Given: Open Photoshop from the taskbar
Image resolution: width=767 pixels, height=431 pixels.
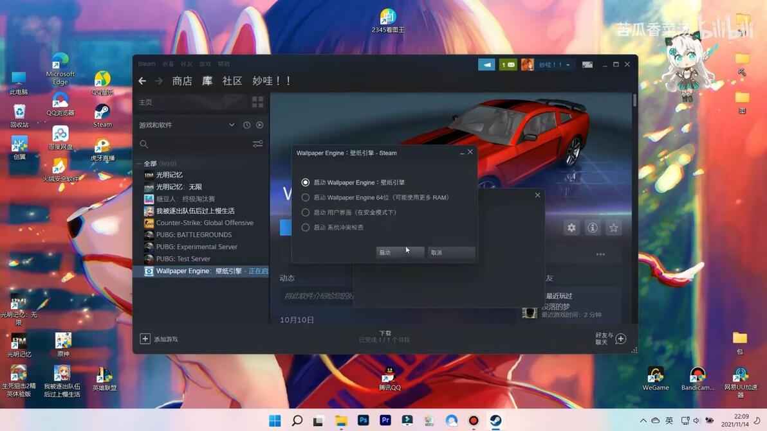Looking at the screenshot, I should pos(363,420).
